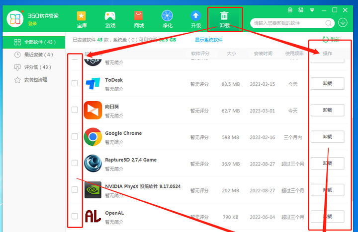The height and width of the screenshot is (232, 358).
Task: Click the 598 MB size value
Action: 231,137
